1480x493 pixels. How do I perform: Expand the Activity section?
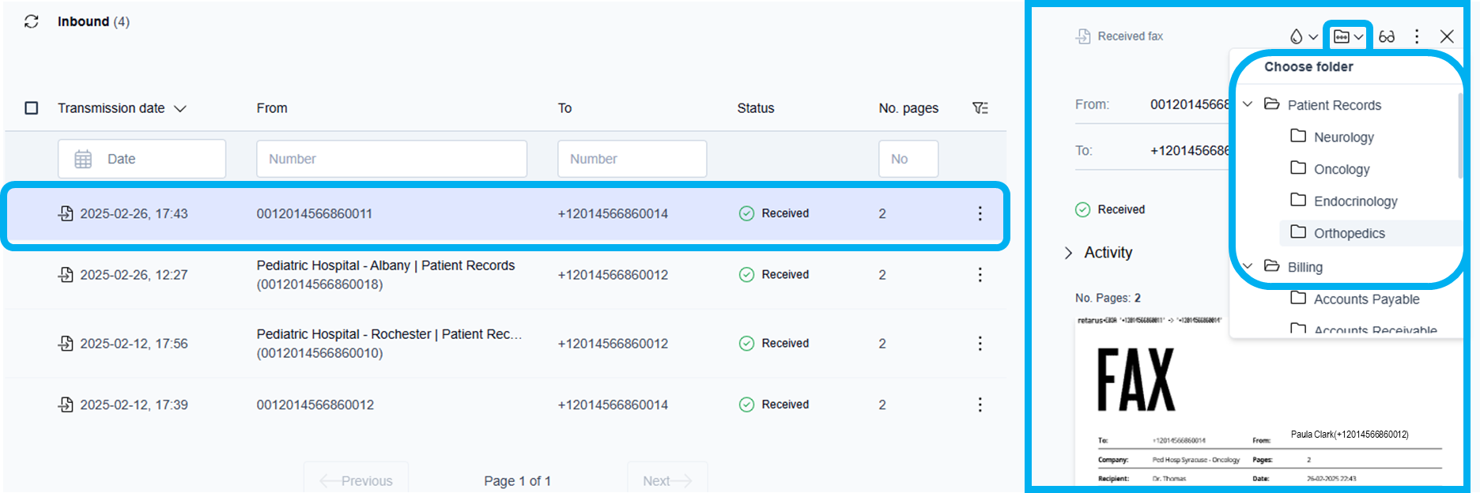[x=1069, y=253]
